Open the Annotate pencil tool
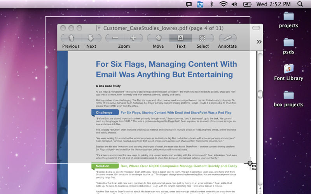 (227, 38)
